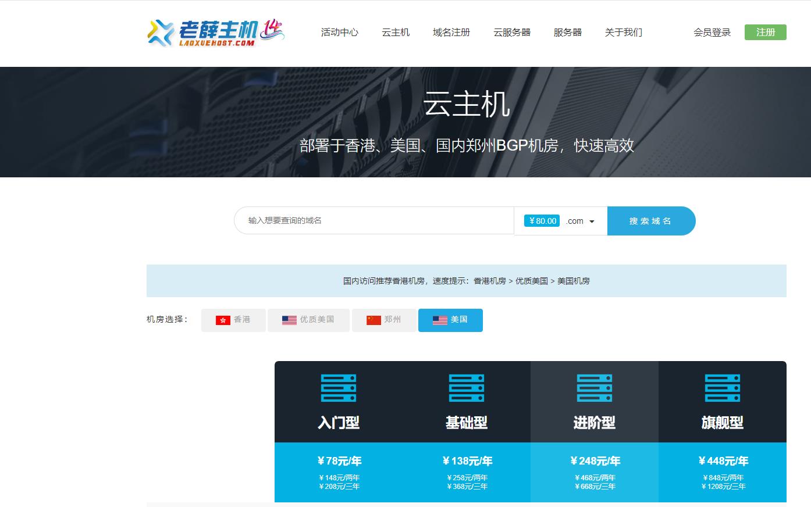The image size is (811, 507).
Task: Click the server icon above 入门型
Action: click(x=339, y=388)
